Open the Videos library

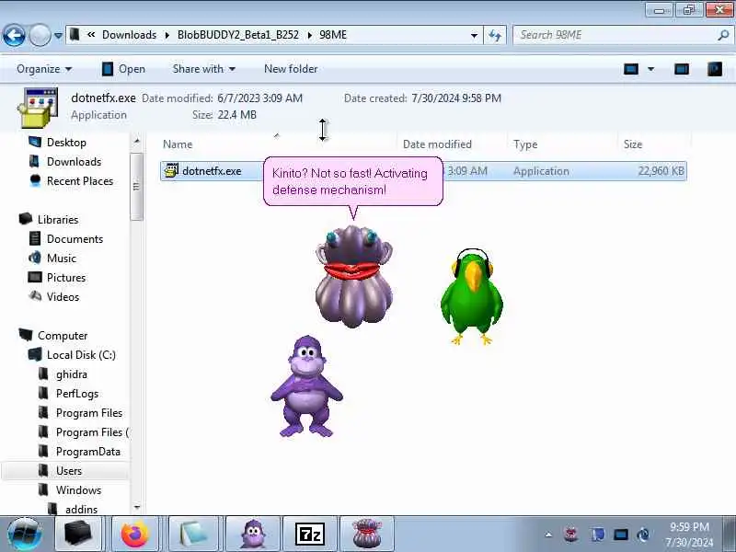pos(63,296)
